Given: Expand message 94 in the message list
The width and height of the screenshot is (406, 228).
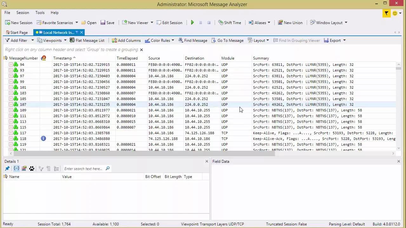Looking at the screenshot, I should 10,64.
